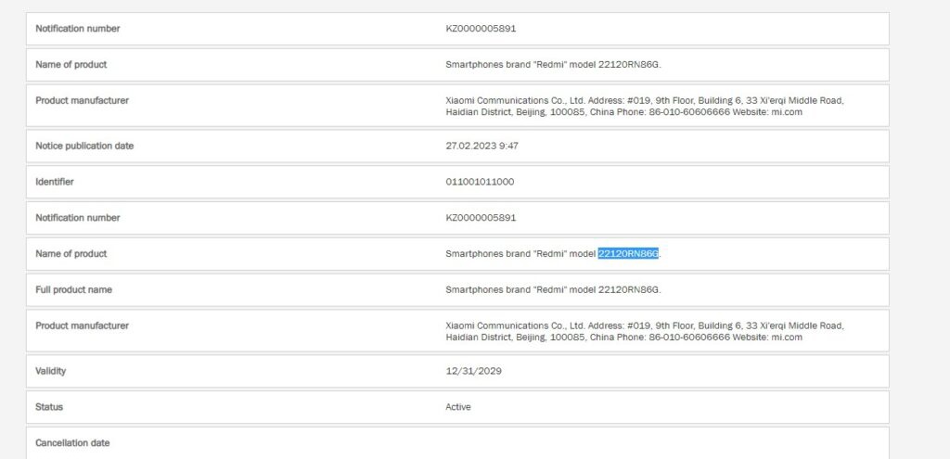950x459 pixels.
Task: Click the highlighted model number 22120RN86G
Action: [628, 254]
